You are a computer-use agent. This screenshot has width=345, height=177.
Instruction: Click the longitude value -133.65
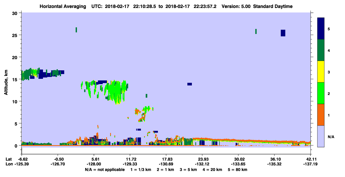(x=238, y=164)
